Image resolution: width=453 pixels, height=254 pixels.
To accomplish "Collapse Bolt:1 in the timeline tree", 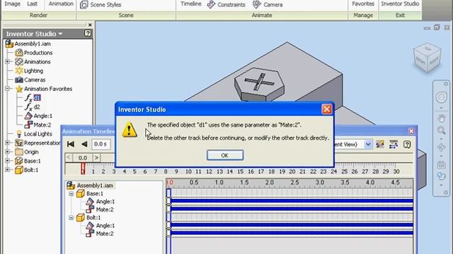I will pos(71,217).
